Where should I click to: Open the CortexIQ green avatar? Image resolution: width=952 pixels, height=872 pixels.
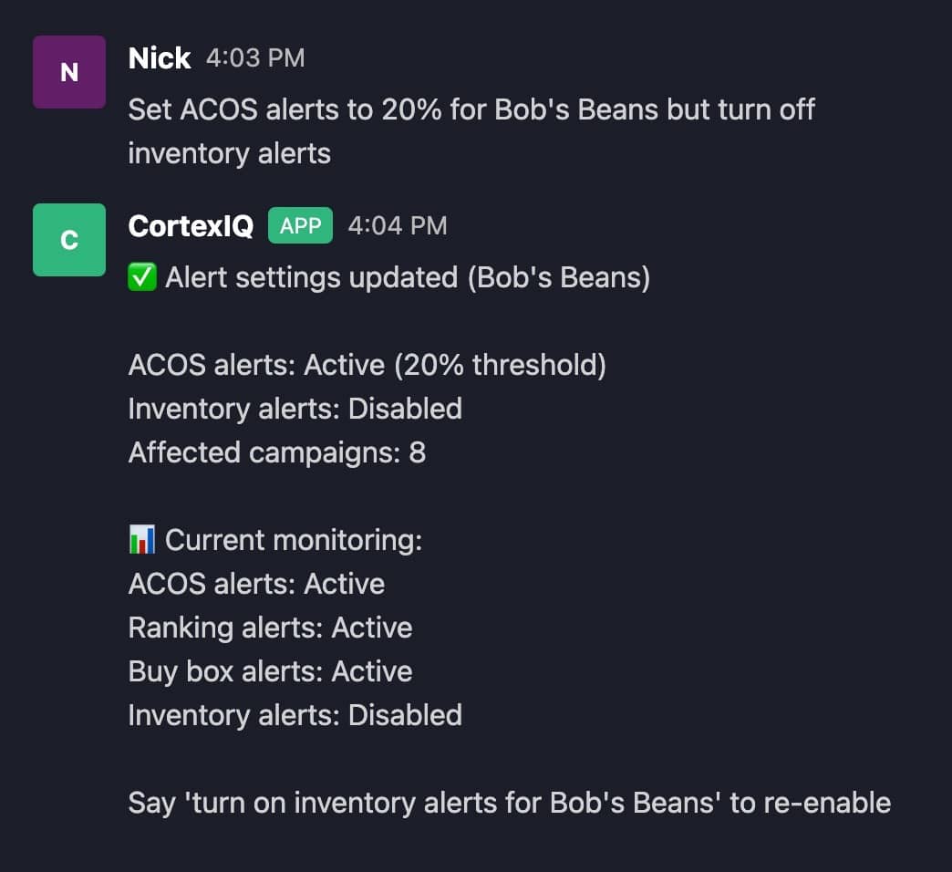[69, 240]
